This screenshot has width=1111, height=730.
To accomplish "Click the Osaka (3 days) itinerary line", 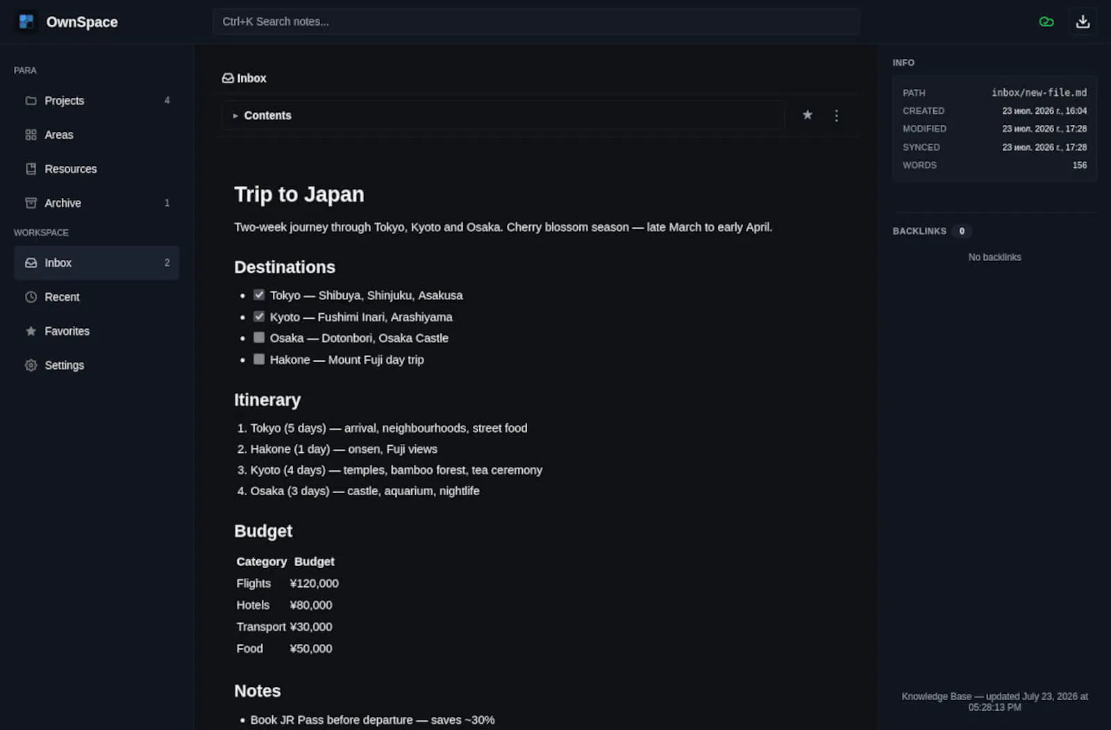I will click(365, 490).
